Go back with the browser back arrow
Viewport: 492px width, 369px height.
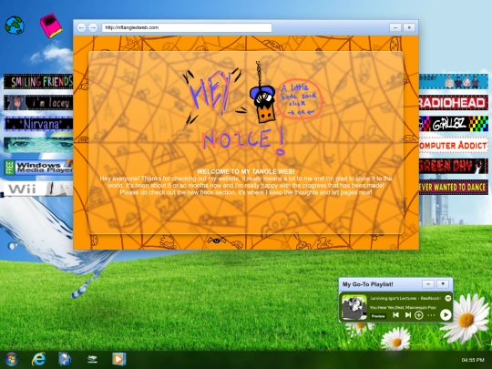point(81,27)
